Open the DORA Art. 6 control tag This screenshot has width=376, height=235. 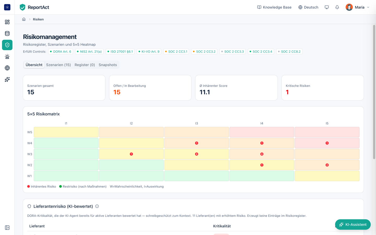click(61, 51)
